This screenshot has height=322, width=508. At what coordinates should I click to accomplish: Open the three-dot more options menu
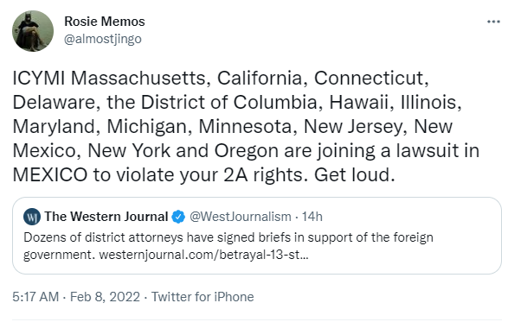[493, 22]
